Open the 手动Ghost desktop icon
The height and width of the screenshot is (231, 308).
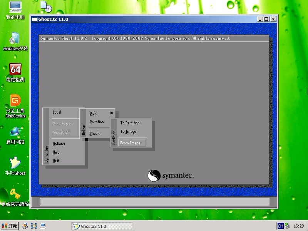click(x=15, y=163)
